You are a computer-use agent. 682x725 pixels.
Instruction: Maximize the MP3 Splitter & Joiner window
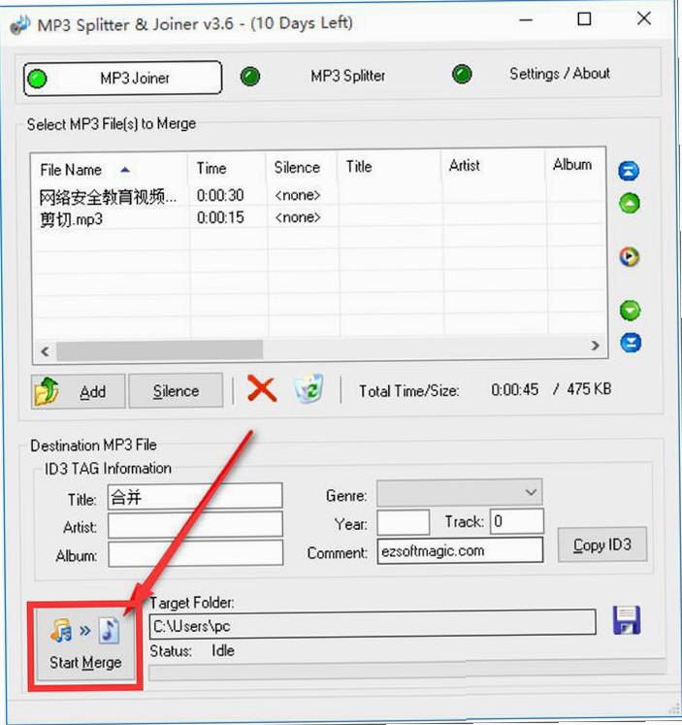tap(584, 19)
